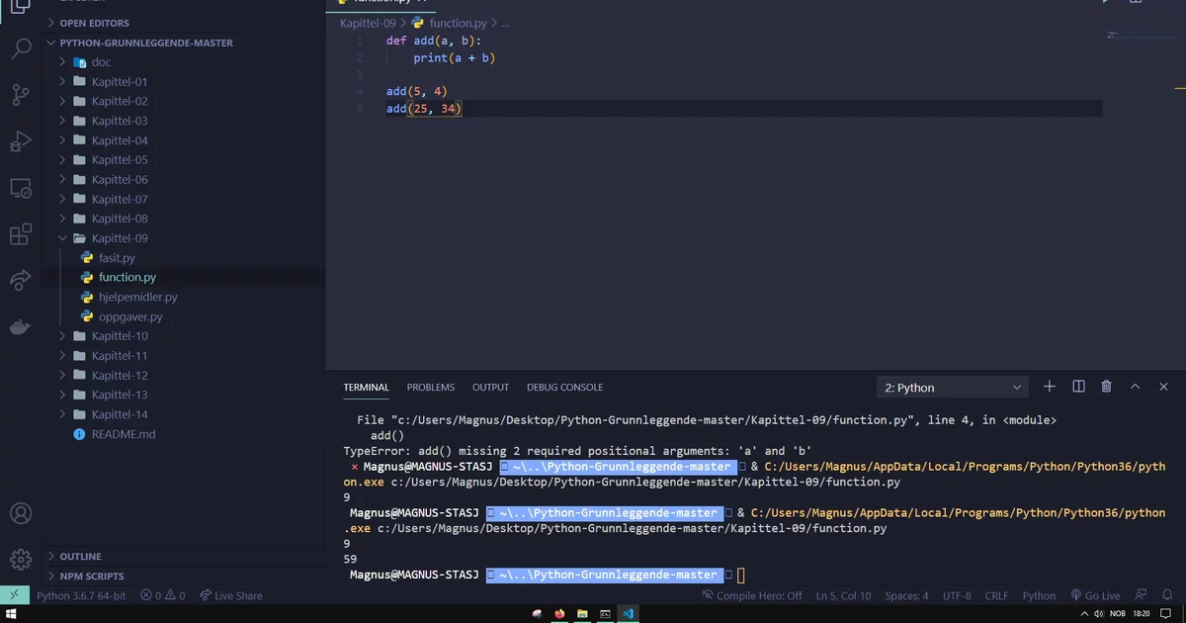Open Firefox from the Windows taskbar
This screenshot has height=623, width=1186.
click(x=559, y=614)
